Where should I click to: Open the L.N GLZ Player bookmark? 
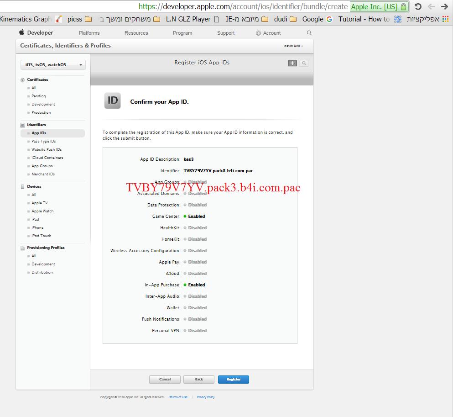[x=193, y=19]
